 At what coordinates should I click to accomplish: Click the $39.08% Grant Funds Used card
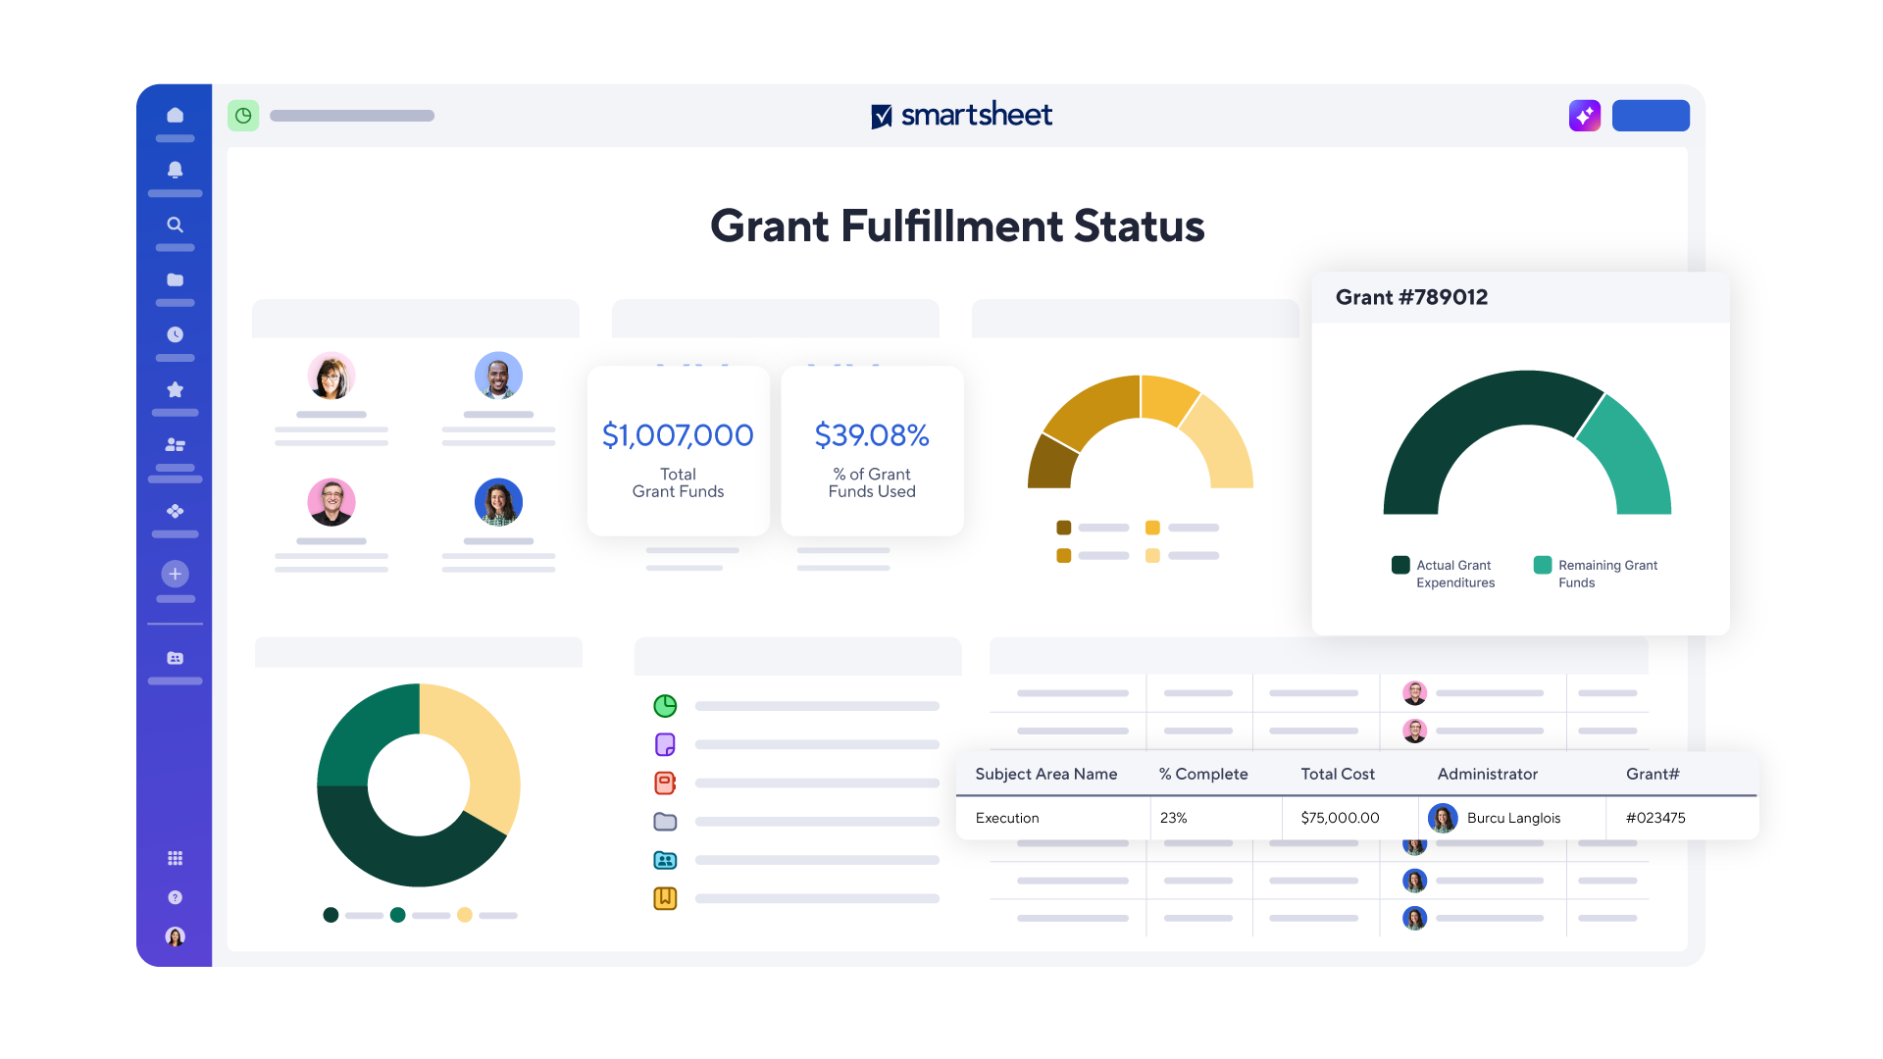(872, 451)
